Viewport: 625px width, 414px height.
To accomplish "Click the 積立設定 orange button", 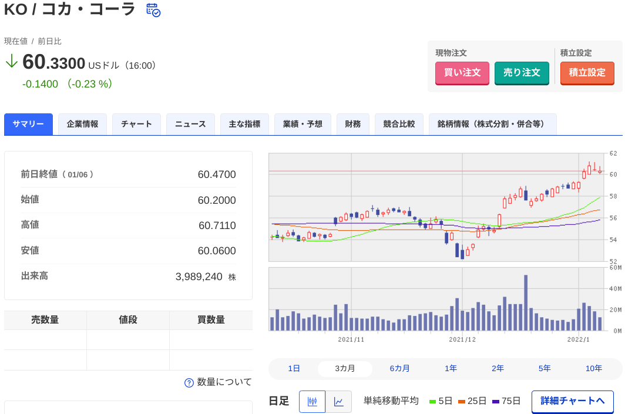I will click(587, 73).
